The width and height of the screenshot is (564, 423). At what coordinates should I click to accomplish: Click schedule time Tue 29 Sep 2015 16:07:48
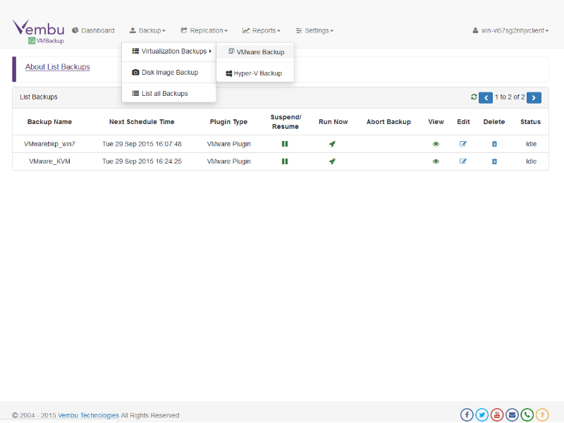(x=142, y=144)
